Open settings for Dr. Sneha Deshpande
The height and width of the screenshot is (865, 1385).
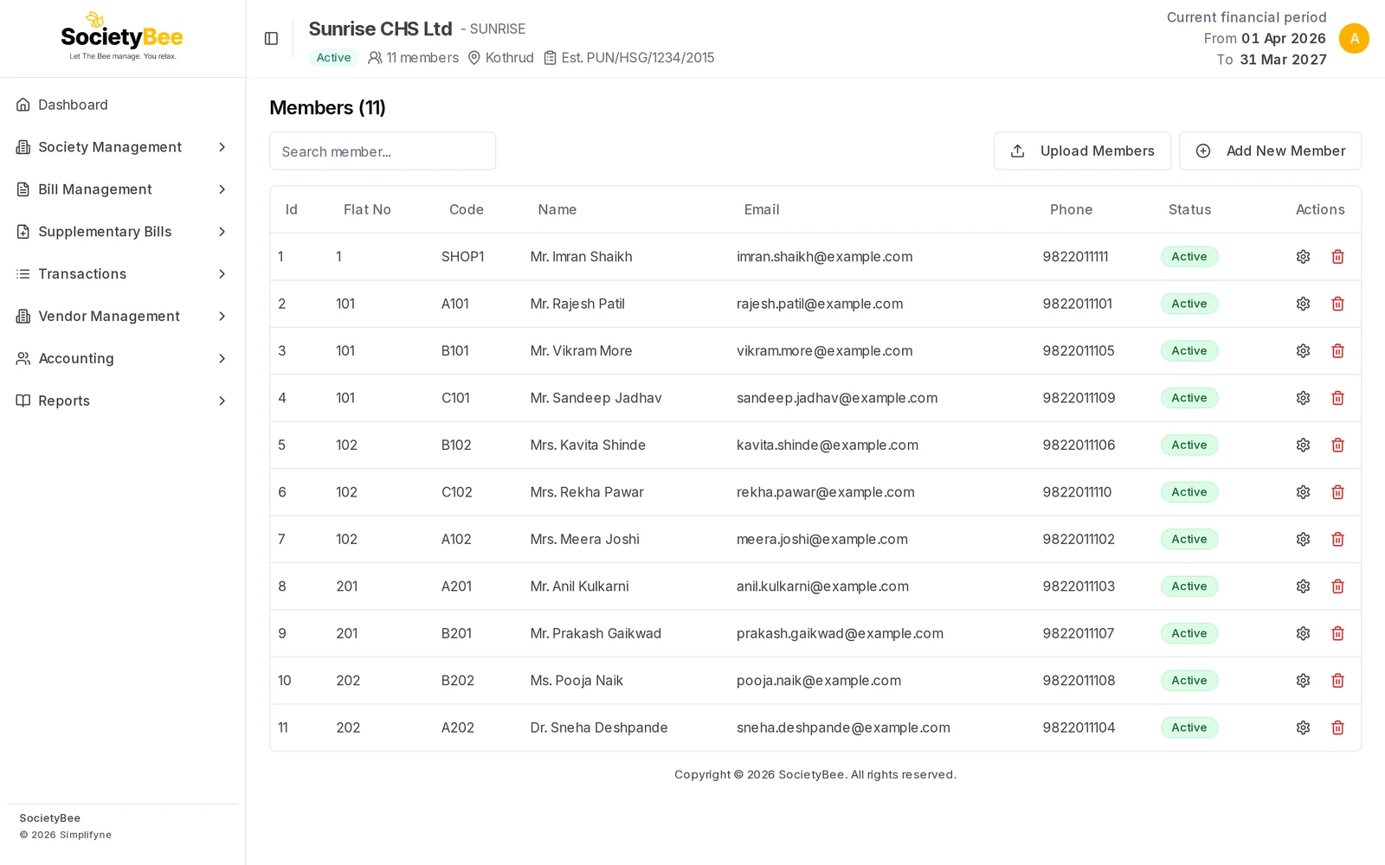tap(1303, 727)
